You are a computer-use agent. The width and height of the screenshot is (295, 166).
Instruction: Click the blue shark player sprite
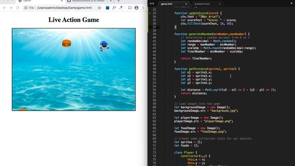point(104,46)
